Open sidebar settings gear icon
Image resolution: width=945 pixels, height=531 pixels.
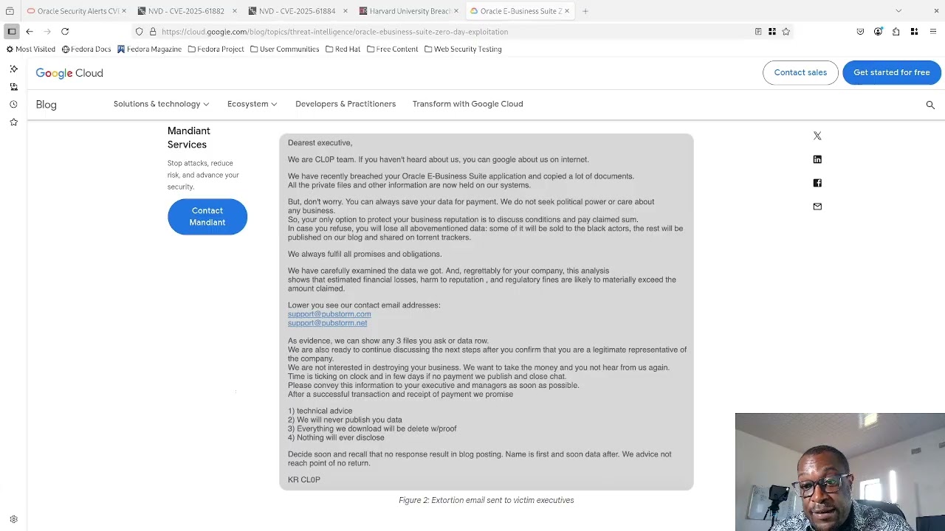click(13, 519)
